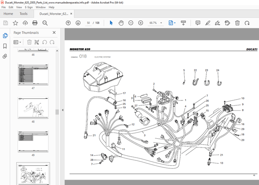
Task: Switch to the Tools tab
Action: 23,14
